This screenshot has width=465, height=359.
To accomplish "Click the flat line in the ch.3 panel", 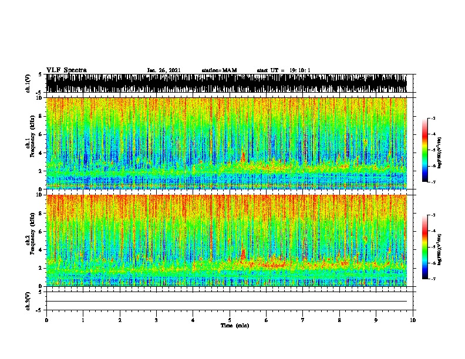I will tap(227, 302).
